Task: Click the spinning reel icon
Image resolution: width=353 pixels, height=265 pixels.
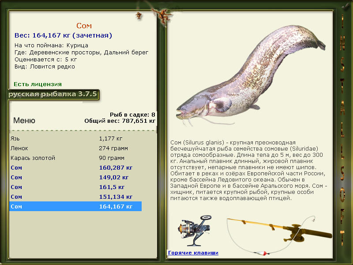Action: 195,230
